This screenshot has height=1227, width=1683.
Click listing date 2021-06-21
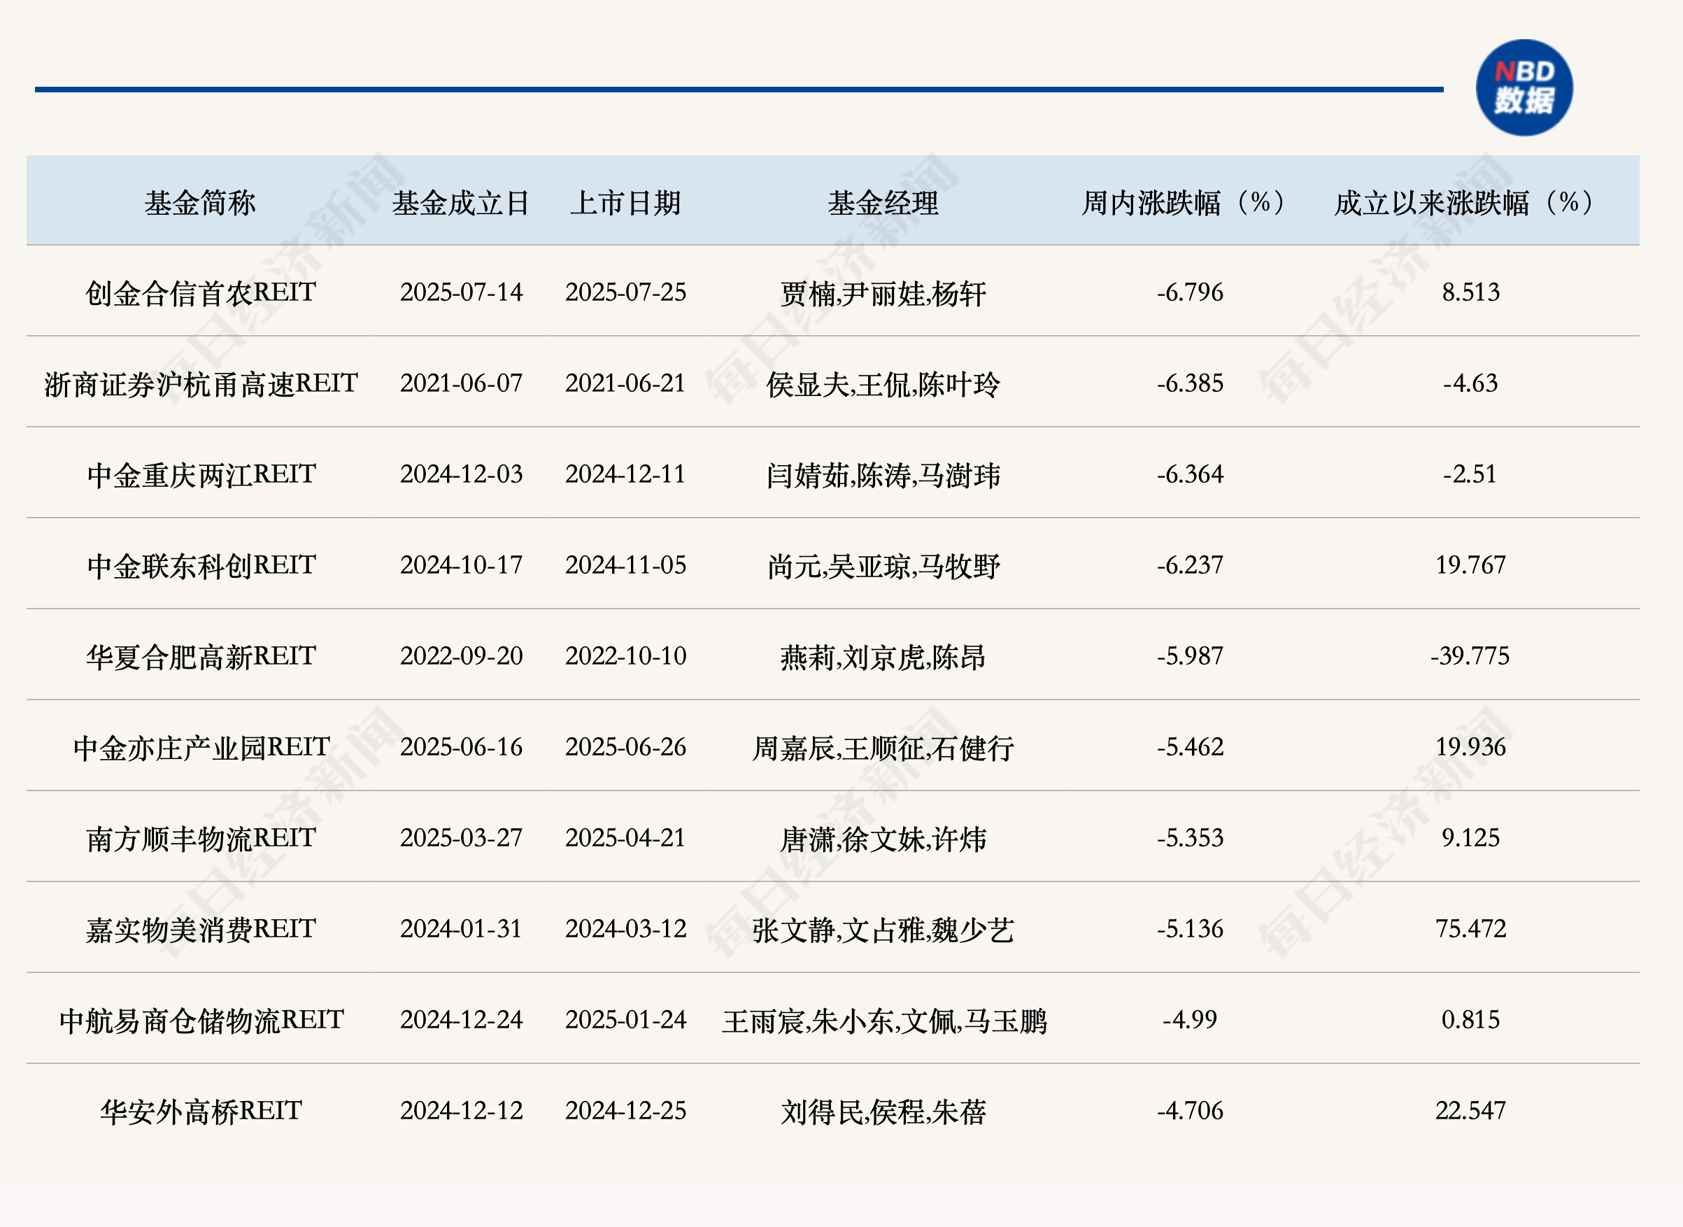point(625,383)
